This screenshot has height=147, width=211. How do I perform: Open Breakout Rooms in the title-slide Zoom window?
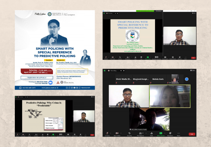pos(173,58)
